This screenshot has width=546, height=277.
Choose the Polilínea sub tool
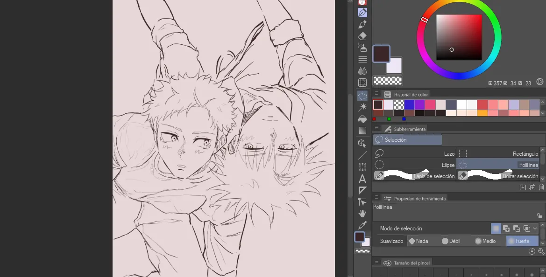(498, 165)
